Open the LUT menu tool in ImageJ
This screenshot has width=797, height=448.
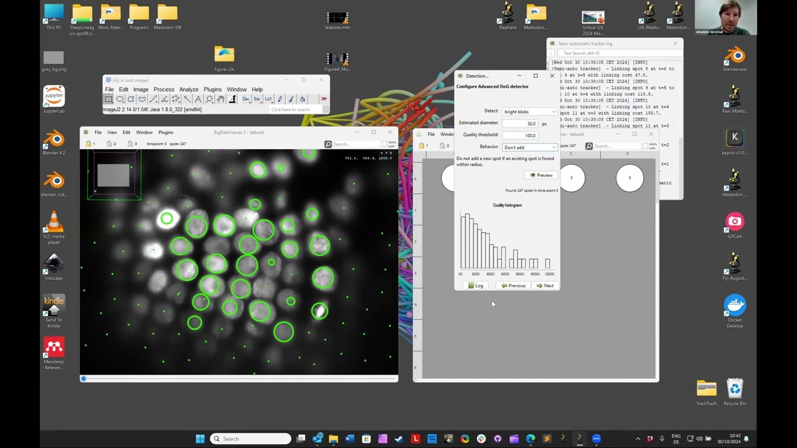268,100
